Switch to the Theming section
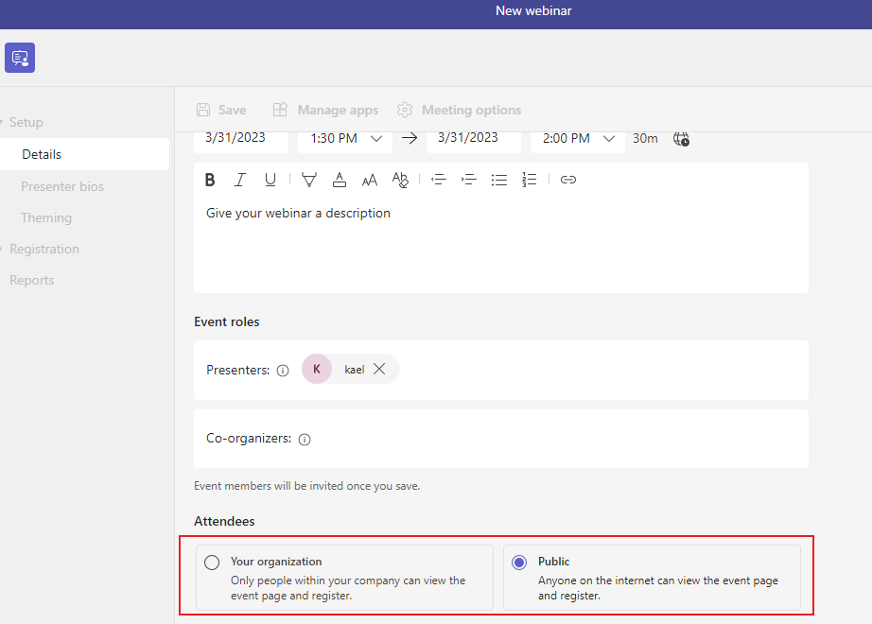Viewport: 872px width, 624px height. click(45, 217)
